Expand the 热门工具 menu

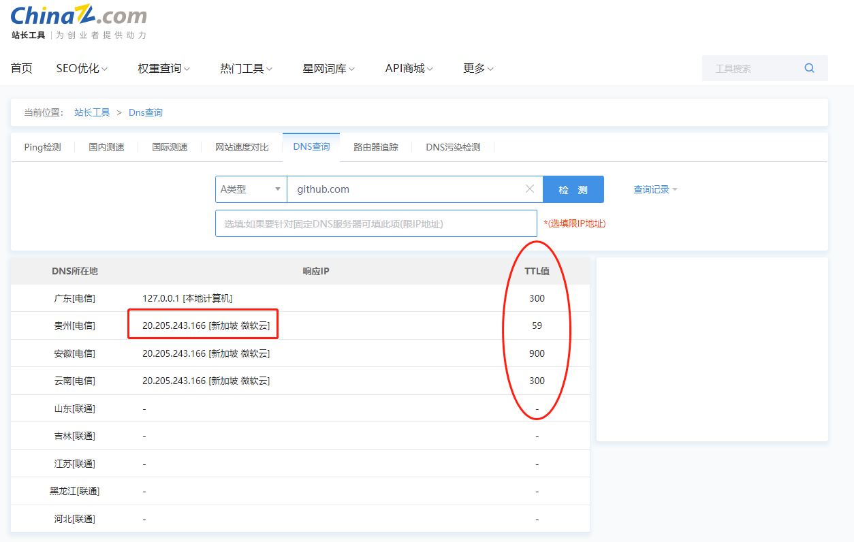click(x=247, y=68)
